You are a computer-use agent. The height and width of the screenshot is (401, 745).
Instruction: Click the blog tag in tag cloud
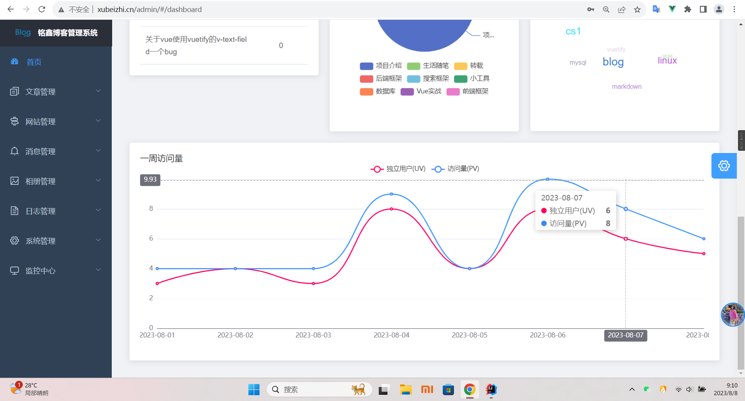coord(613,62)
